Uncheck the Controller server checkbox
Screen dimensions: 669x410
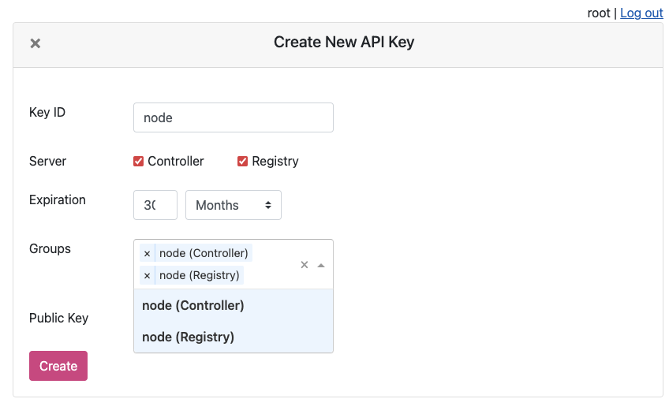[x=139, y=161]
